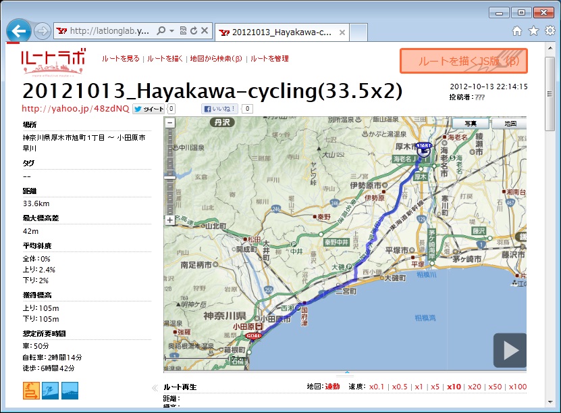The width and height of the screenshot is (561, 413).
Task: Select the blue bridge-like third icon
Action: 70,391
